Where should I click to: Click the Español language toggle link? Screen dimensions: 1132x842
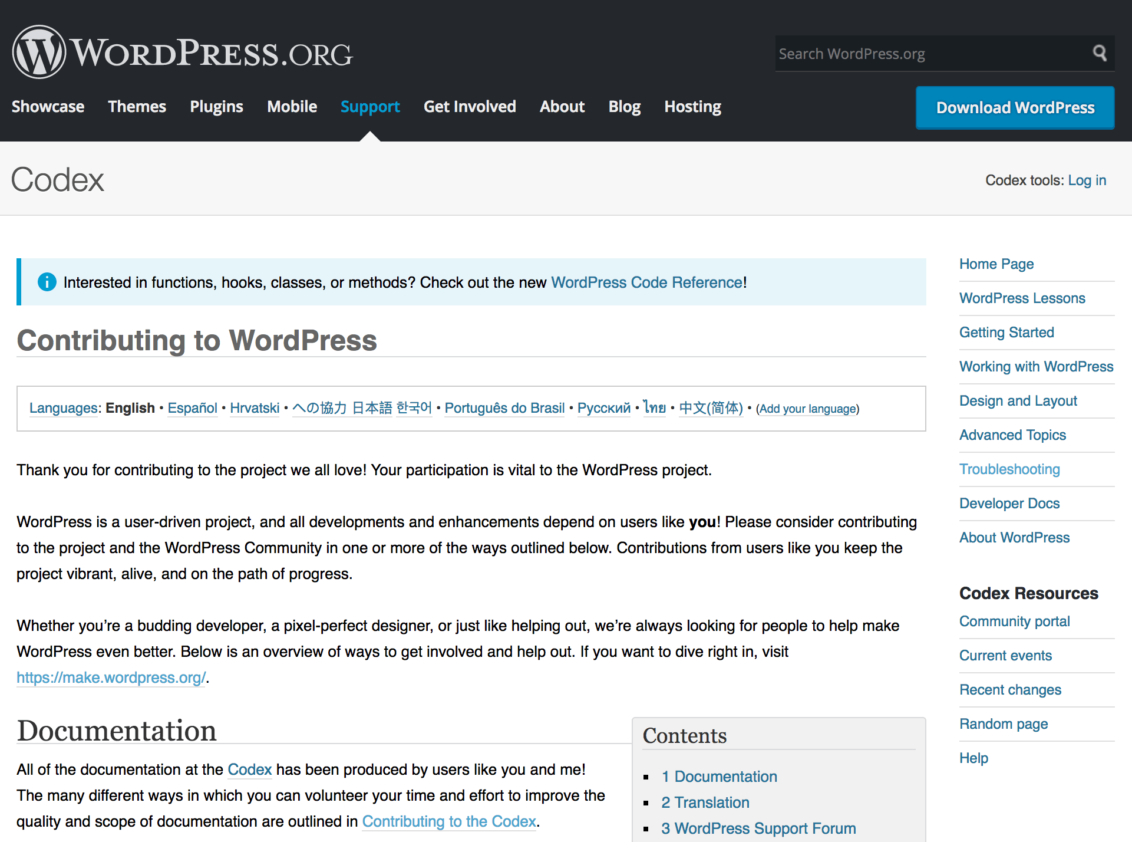[x=193, y=408]
